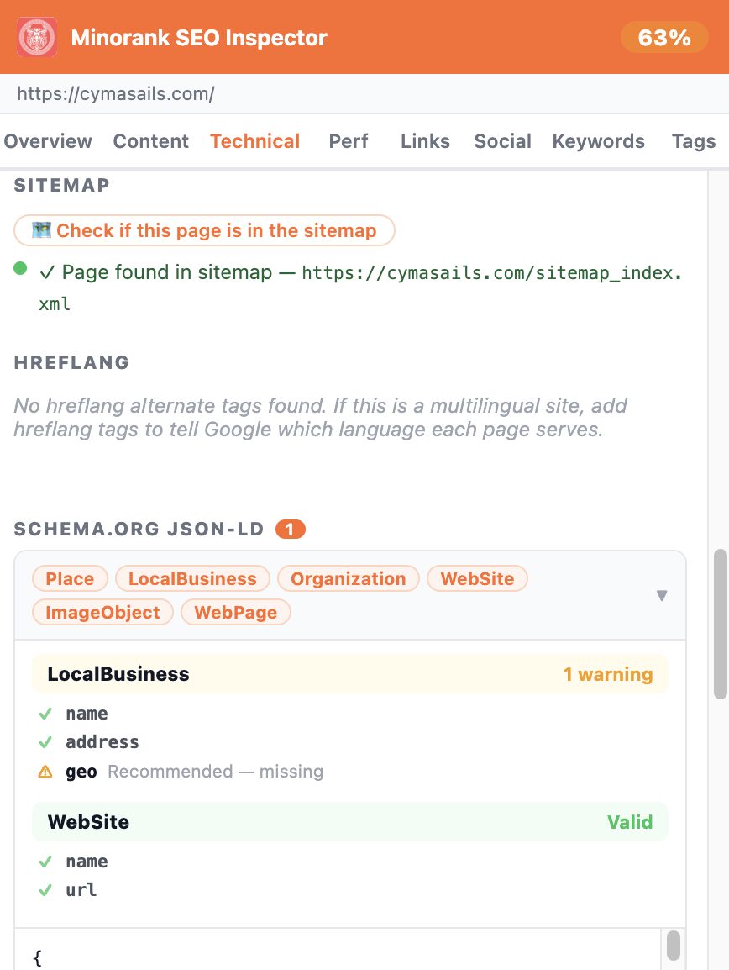Image resolution: width=729 pixels, height=970 pixels.
Task: Select the Technical tab
Action: [254, 141]
